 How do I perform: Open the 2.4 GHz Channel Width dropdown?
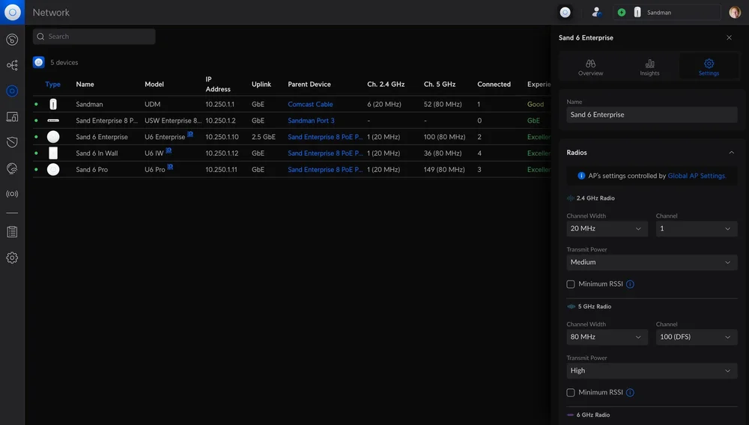point(607,228)
